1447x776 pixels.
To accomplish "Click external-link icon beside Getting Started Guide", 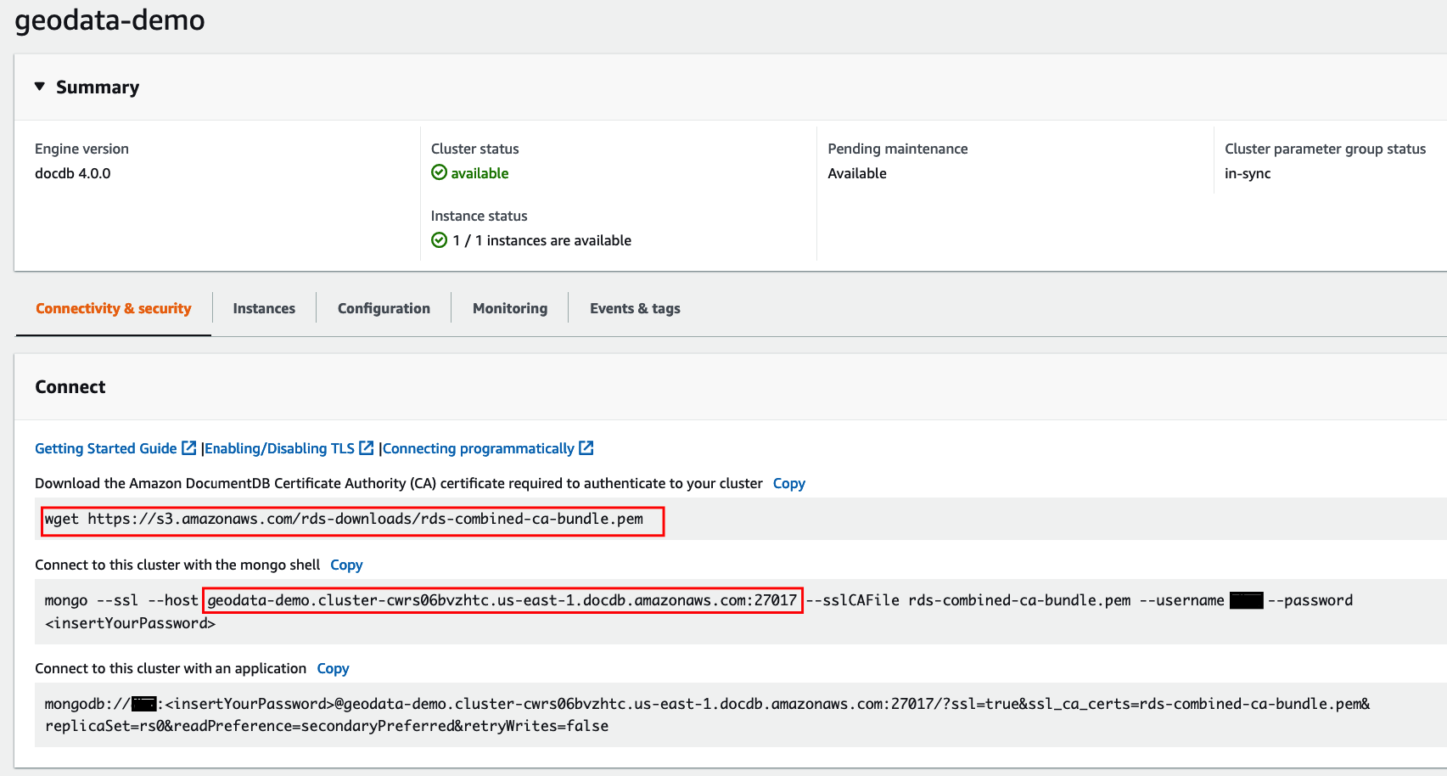I will pos(189,447).
